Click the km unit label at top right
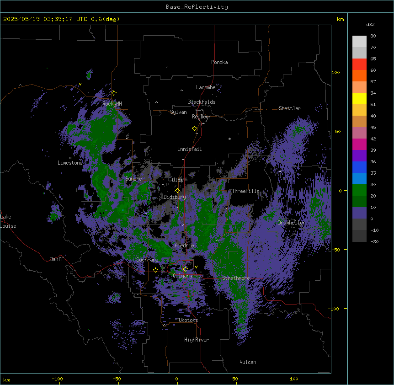This screenshot has width=394, height=385. [x=340, y=19]
